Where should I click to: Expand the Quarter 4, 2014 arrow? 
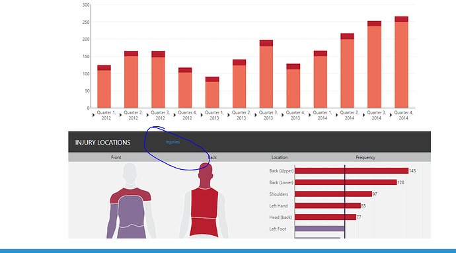pyautogui.click(x=391, y=115)
